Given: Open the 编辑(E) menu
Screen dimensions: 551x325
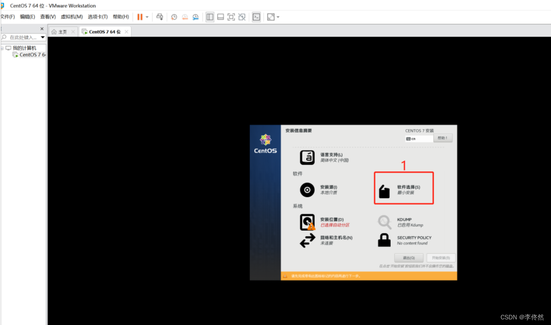Looking at the screenshot, I should [27, 17].
